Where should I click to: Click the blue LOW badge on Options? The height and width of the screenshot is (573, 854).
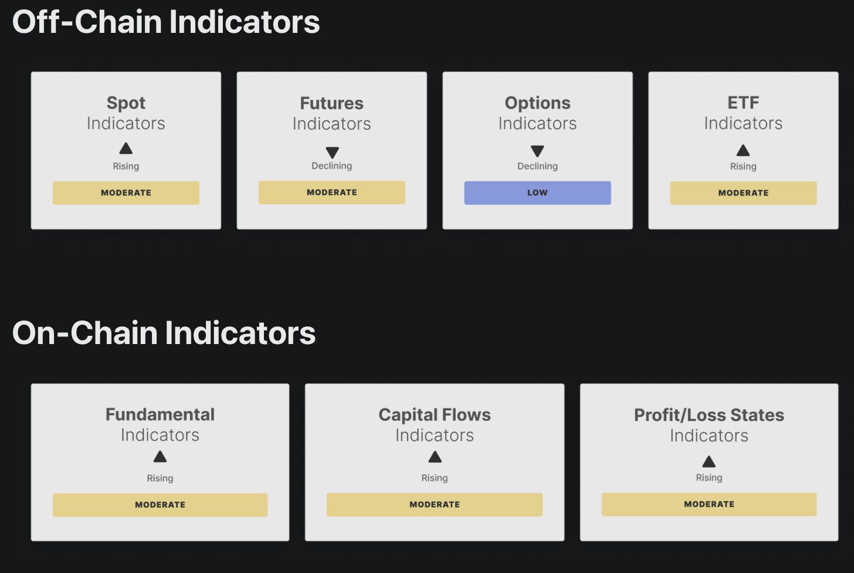click(x=537, y=193)
